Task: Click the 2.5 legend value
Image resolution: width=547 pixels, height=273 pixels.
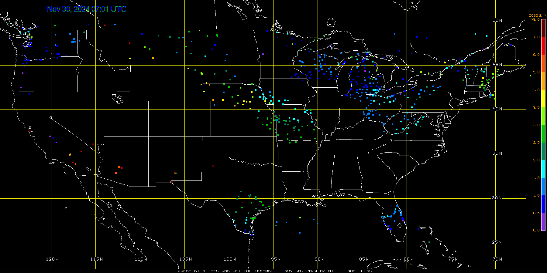Action: pos(536,143)
